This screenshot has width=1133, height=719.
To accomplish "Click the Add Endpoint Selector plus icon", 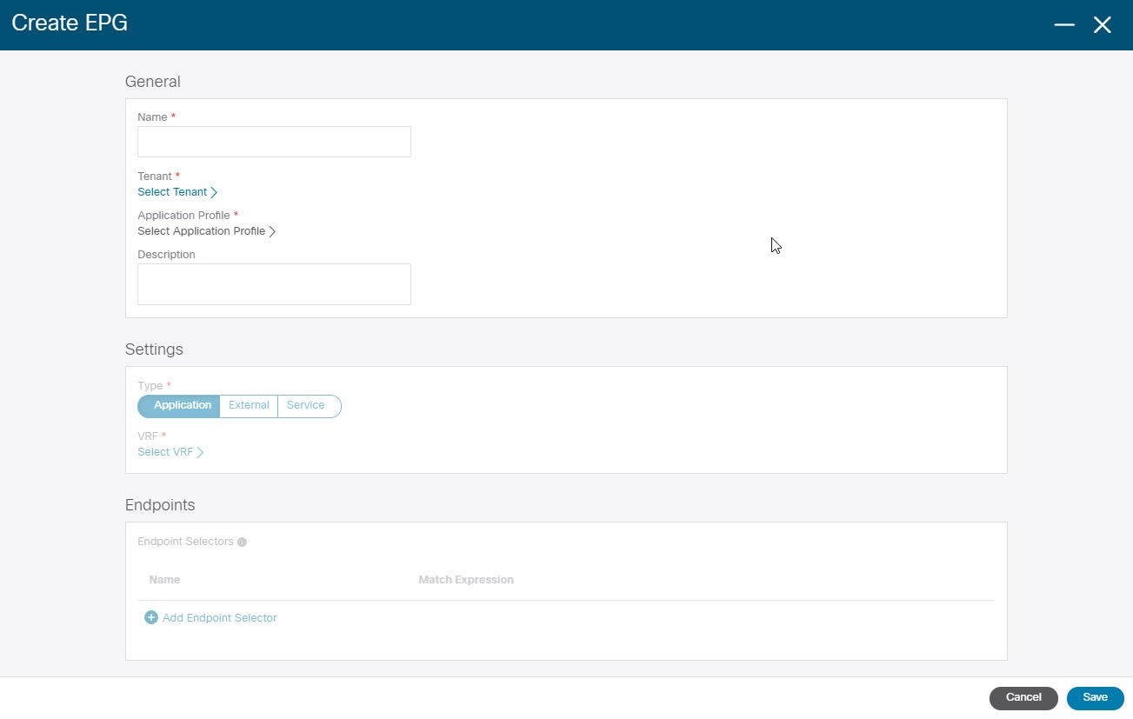I will tap(151, 617).
